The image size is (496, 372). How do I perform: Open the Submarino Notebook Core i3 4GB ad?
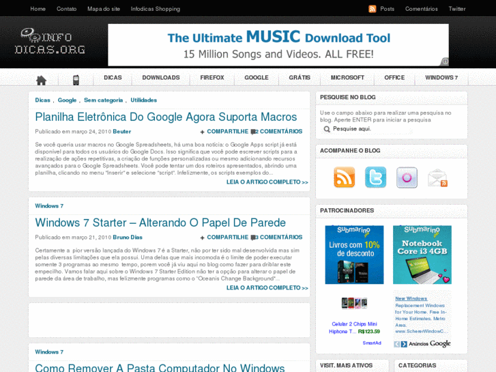422,255
